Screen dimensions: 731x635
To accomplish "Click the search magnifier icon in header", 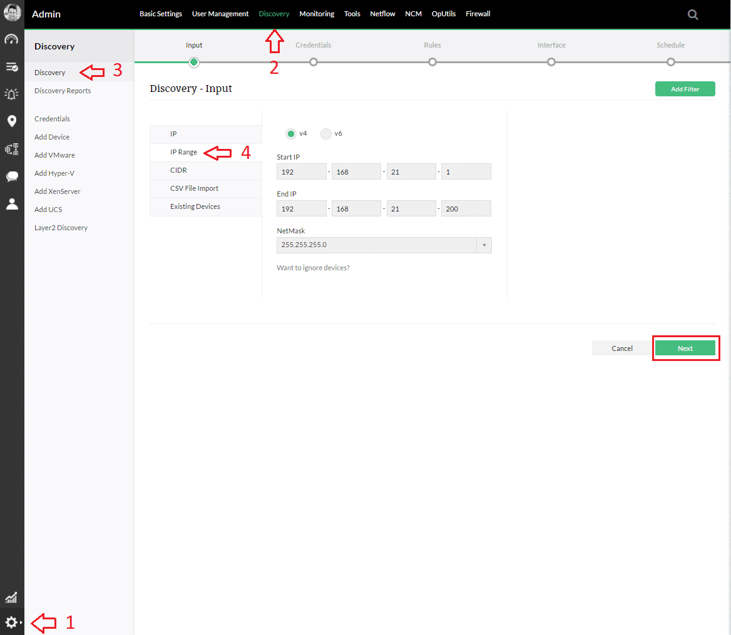I will [x=693, y=14].
